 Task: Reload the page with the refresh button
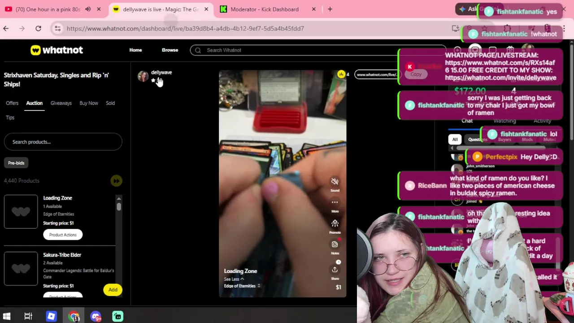(x=38, y=29)
